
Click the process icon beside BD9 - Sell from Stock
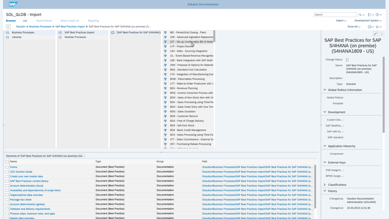[x=165, y=125]
